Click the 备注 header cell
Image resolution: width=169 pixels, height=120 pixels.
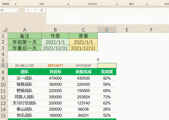pos(25,36)
